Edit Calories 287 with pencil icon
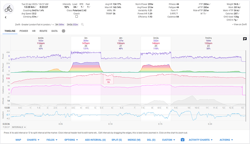Image resolution: width=250 pixels, height=144 pixels. tap(239, 13)
